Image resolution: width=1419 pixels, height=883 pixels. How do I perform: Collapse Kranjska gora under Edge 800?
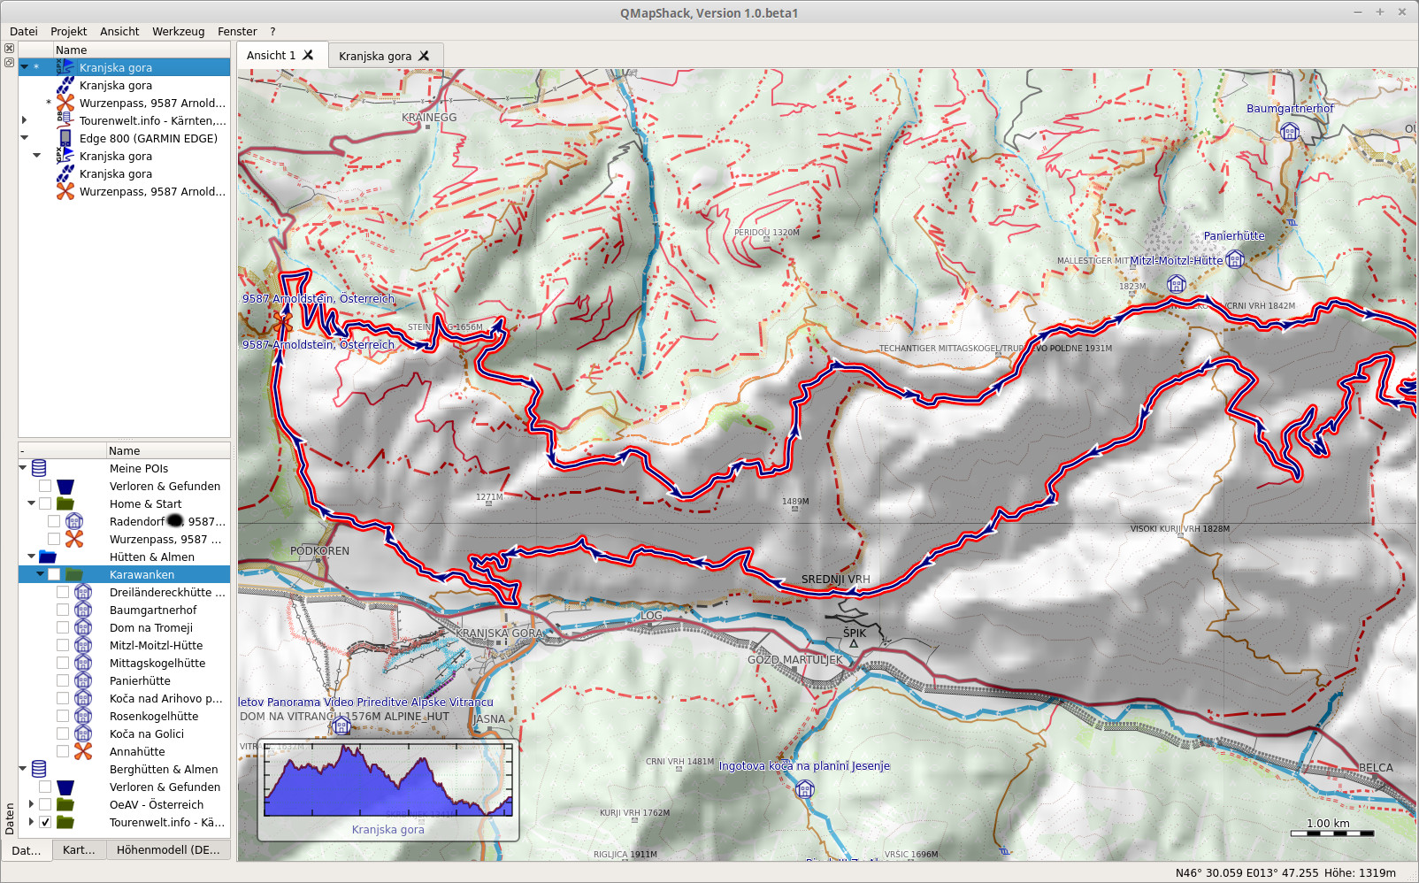36,156
